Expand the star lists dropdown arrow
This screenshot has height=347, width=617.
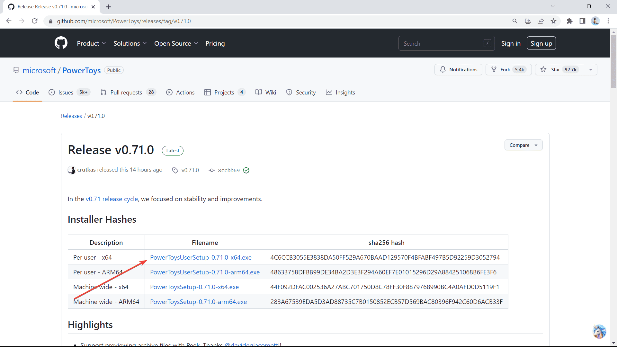tap(591, 70)
